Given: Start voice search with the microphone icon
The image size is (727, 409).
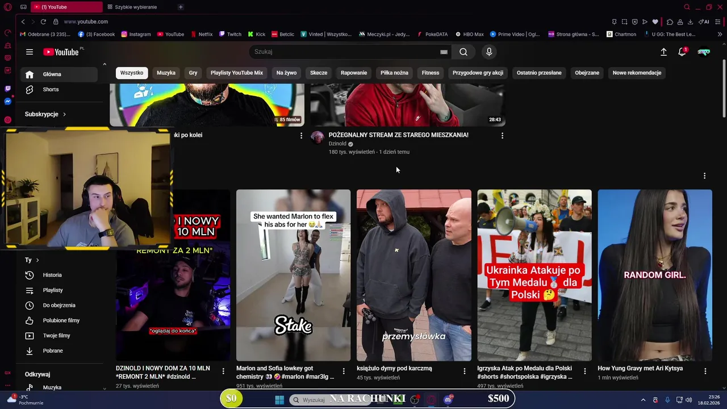Looking at the screenshot, I should click(489, 52).
